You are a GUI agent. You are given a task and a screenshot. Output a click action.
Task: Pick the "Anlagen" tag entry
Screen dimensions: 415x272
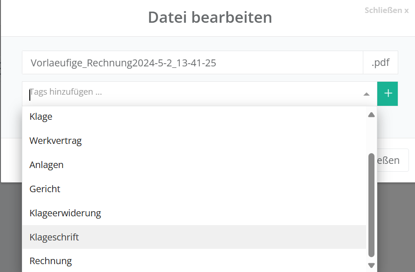coord(47,165)
